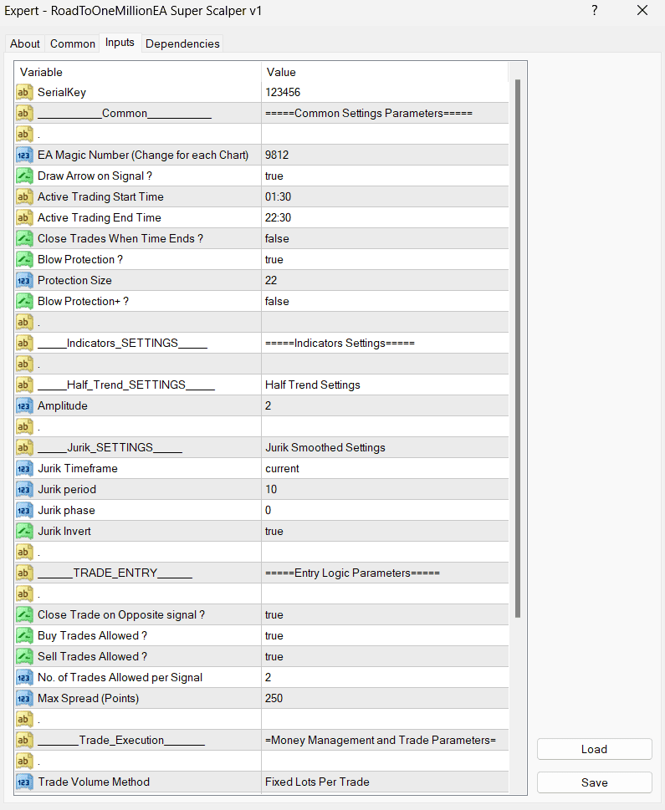Open Trade Volume Method value dropdown

coord(385,782)
